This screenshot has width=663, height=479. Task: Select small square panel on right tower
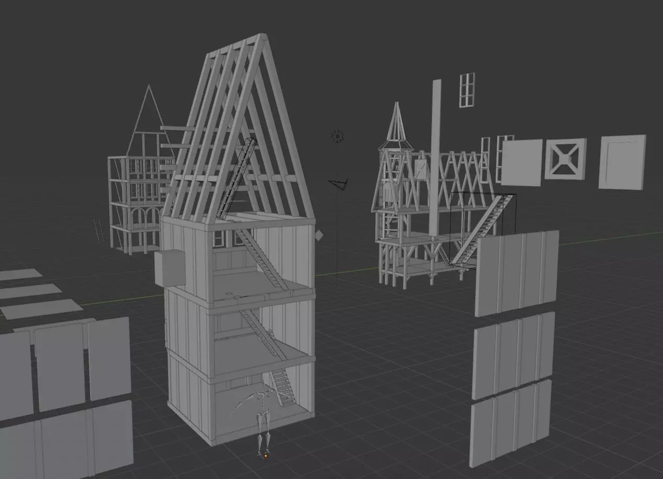click(421, 169)
